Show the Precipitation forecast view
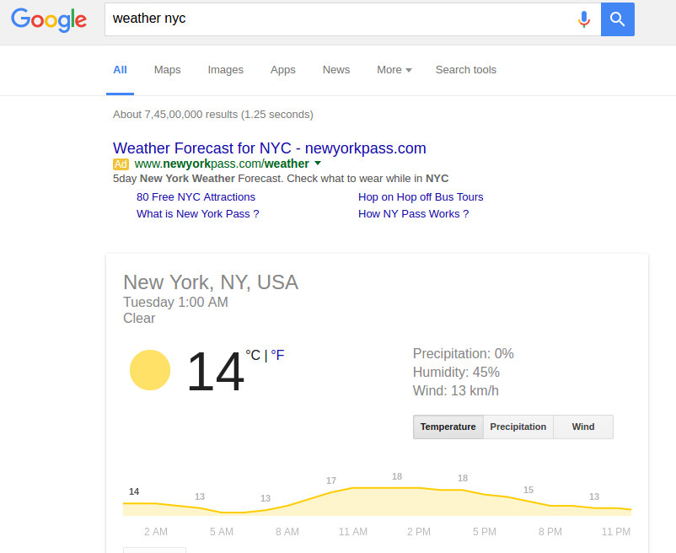 click(518, 427)
